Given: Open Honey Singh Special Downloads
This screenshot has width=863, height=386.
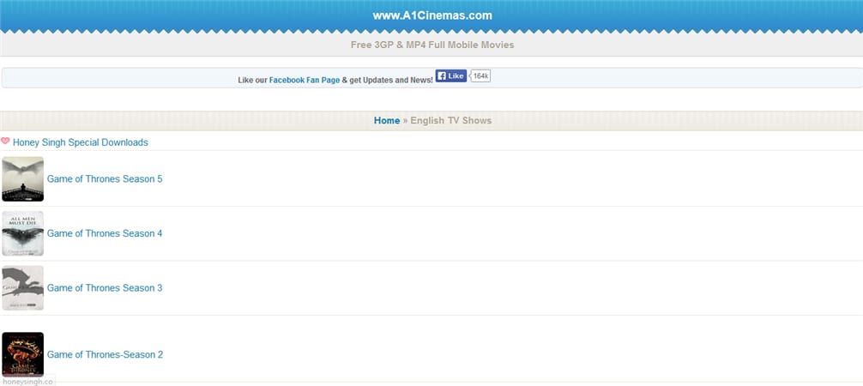Looking at the screenshot, I should coord(81,142).
